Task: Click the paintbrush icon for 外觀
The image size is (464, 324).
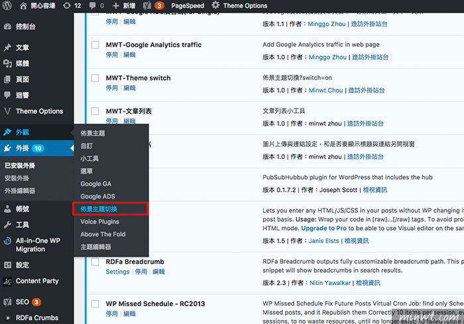Action: [x=7, y=132]
